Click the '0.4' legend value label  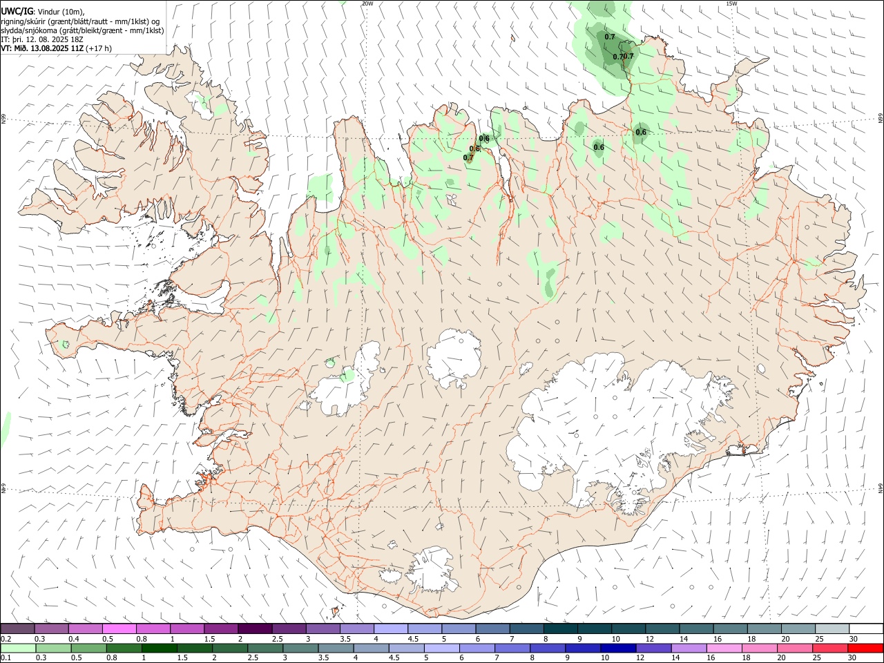coord(74,638)
